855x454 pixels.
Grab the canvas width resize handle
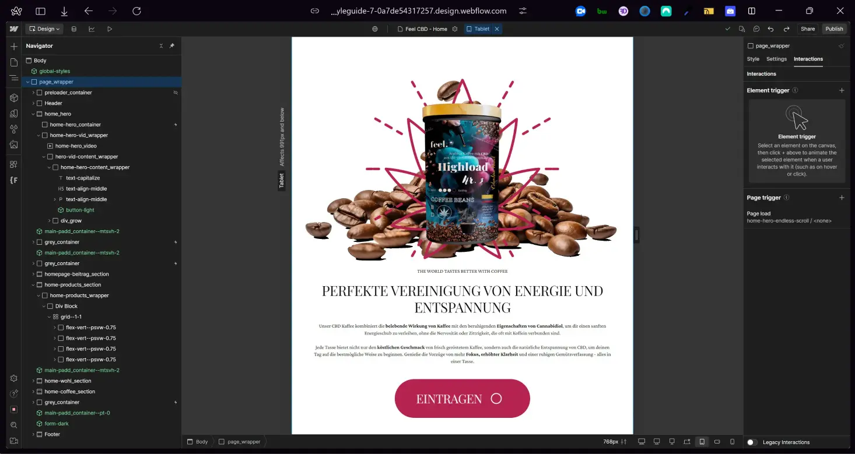coord(636,235)
